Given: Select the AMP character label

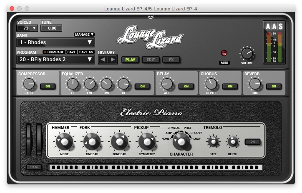Looking at the screenshot, I should pyautogui.click(x=169, y=133).
